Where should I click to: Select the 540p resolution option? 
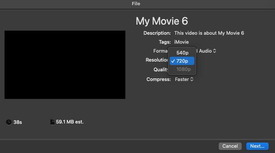click(182, 53)
